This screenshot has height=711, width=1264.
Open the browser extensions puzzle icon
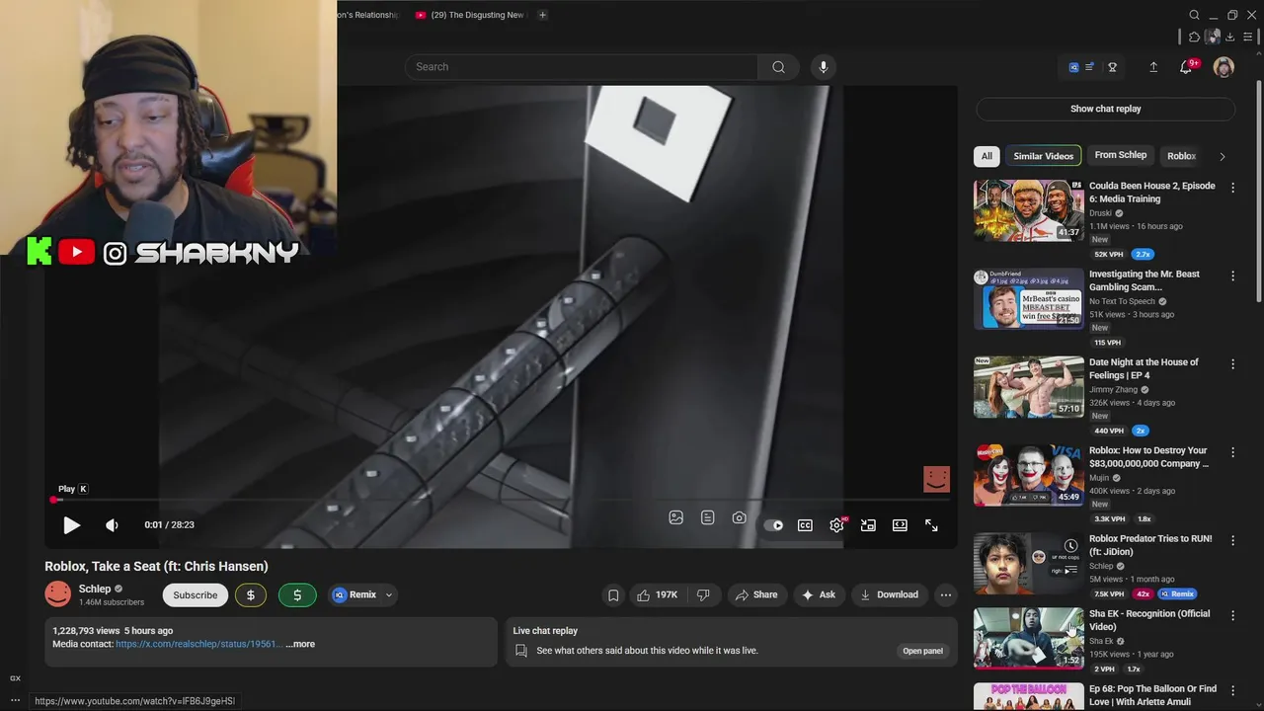1195,37
